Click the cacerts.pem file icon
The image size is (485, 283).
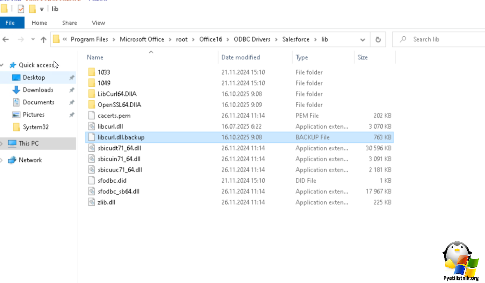pyautogui.click(x=92, y=116)
